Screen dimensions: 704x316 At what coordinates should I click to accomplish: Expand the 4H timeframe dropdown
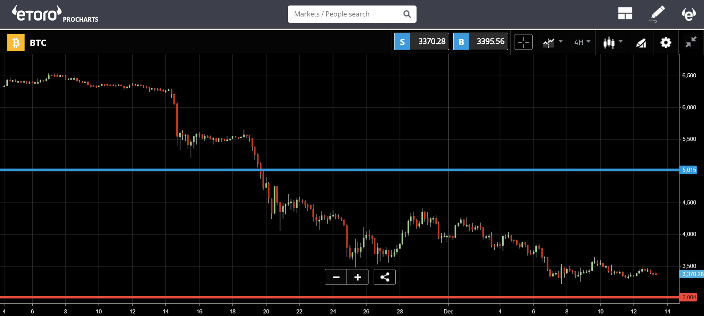(582, 42)
